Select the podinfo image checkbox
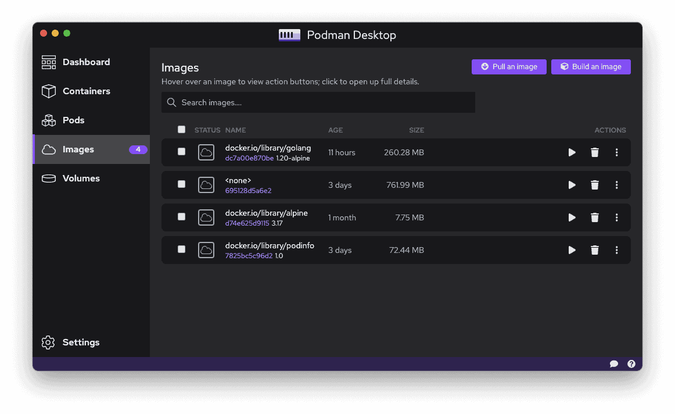The image size is (675, 414). tap(181, 249)
